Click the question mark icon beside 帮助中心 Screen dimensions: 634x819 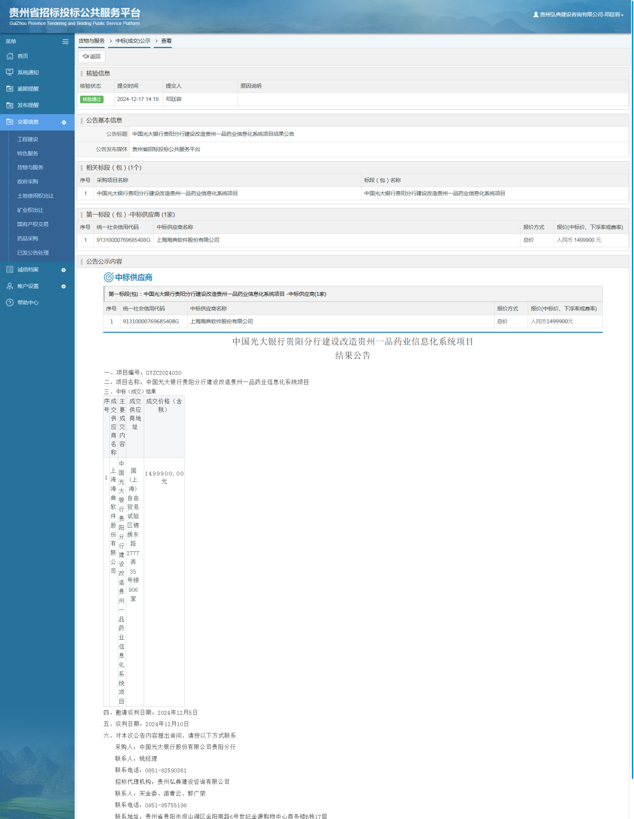(10, 302)
